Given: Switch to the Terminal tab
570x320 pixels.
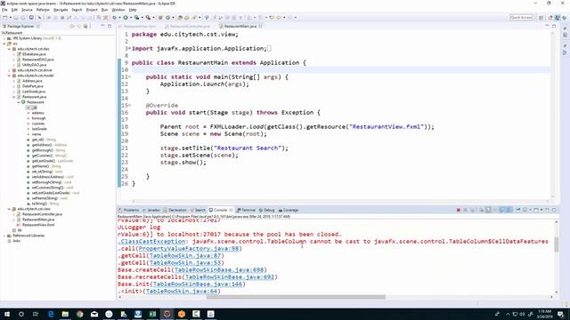Looking at the screenshot, I should pos(247,210).
